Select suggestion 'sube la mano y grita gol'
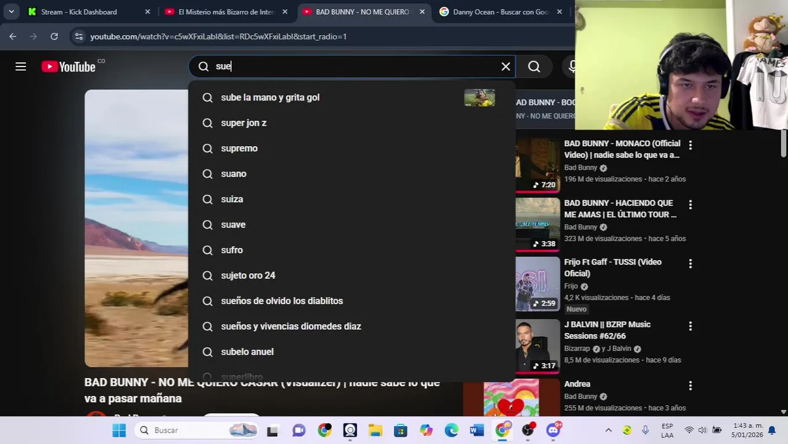 pos(351,97)
